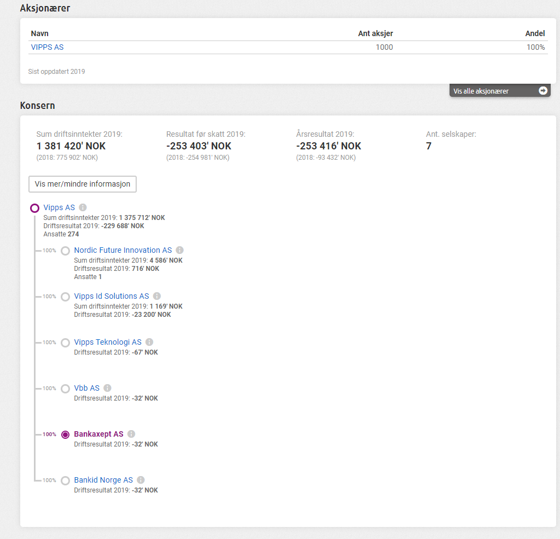The height and width of the screenshot is (539, 560).
Task: Select the Bankid Norge AS node circle
Action: (66, 481)
